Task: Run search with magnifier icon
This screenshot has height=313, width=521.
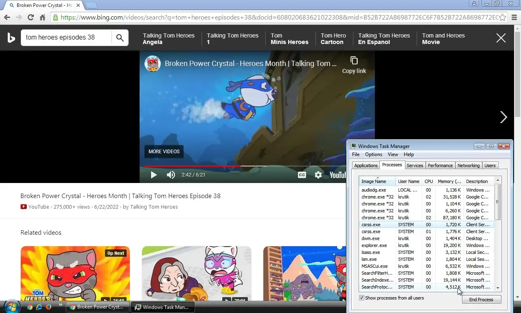Action: pyautogui.click(x=120, y=37)
